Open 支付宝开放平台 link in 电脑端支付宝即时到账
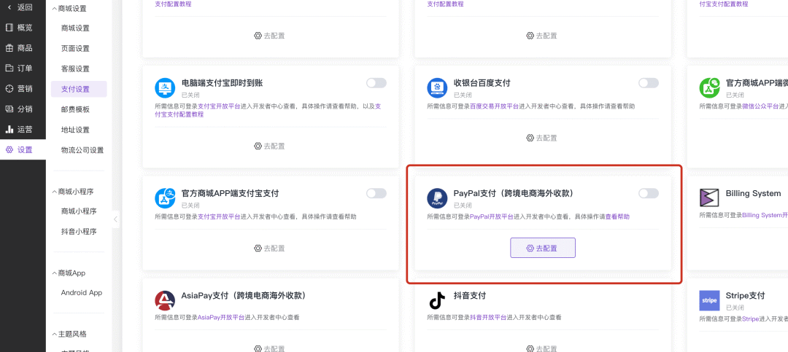788x352 pixels. point(219,106)
